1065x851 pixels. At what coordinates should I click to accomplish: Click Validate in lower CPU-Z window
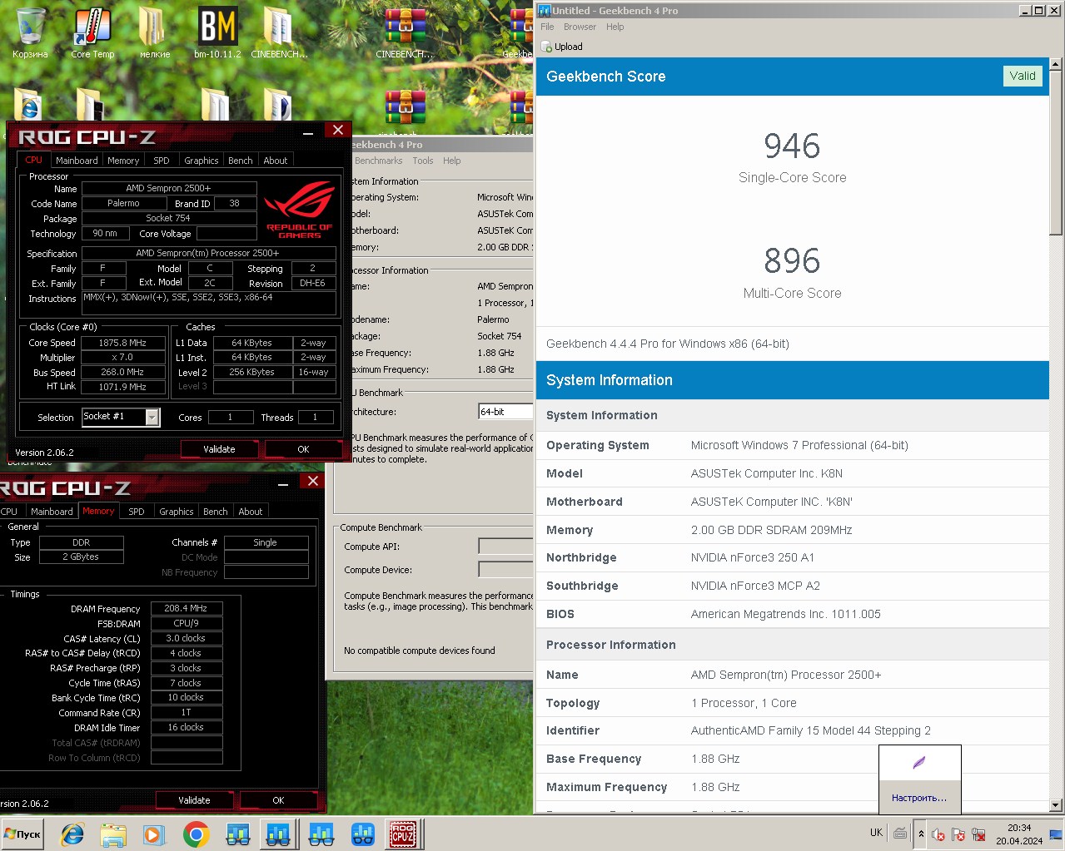point(194,800)
